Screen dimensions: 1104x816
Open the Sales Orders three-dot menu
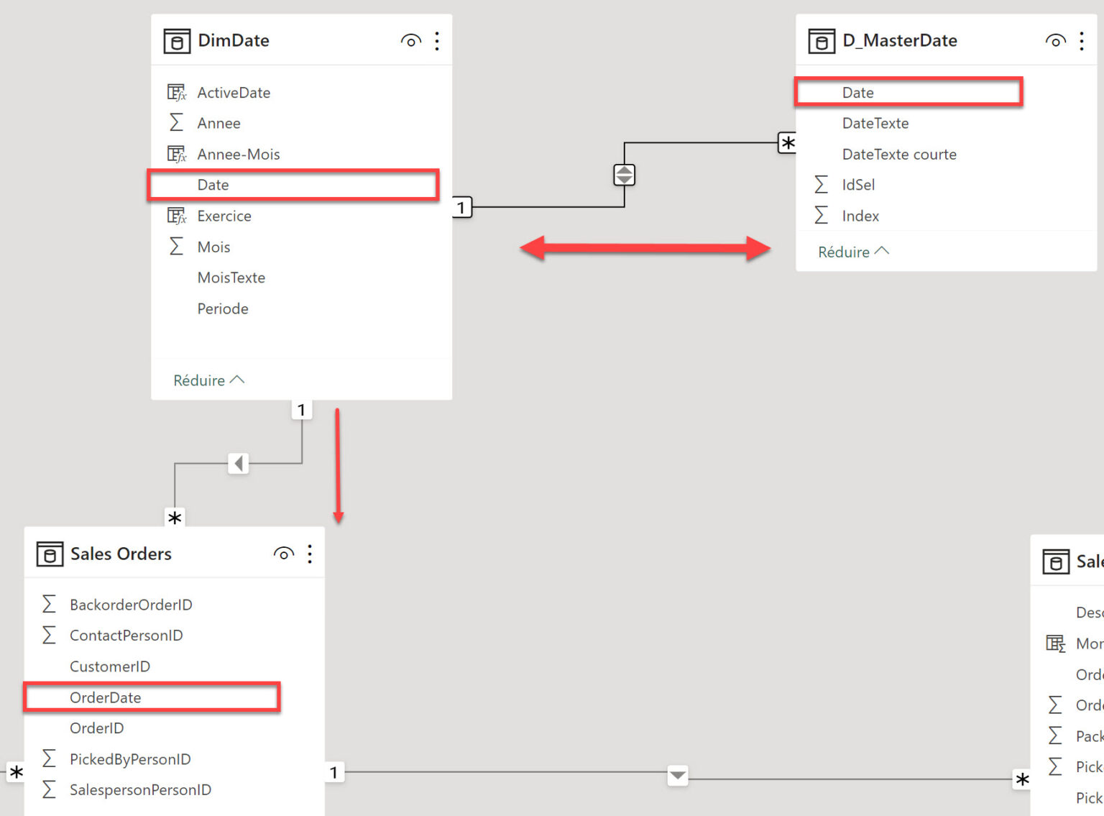click(x=310, y=554)
